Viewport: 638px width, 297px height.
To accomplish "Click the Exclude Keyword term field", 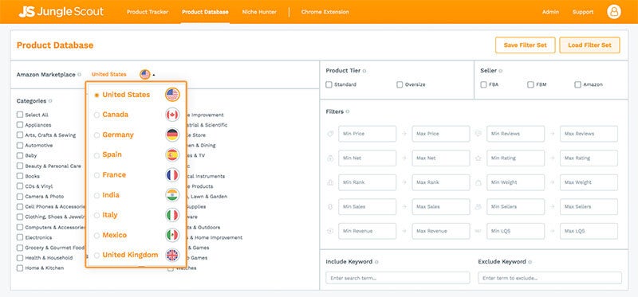I will pyautogui.click(x=550, y=278).
